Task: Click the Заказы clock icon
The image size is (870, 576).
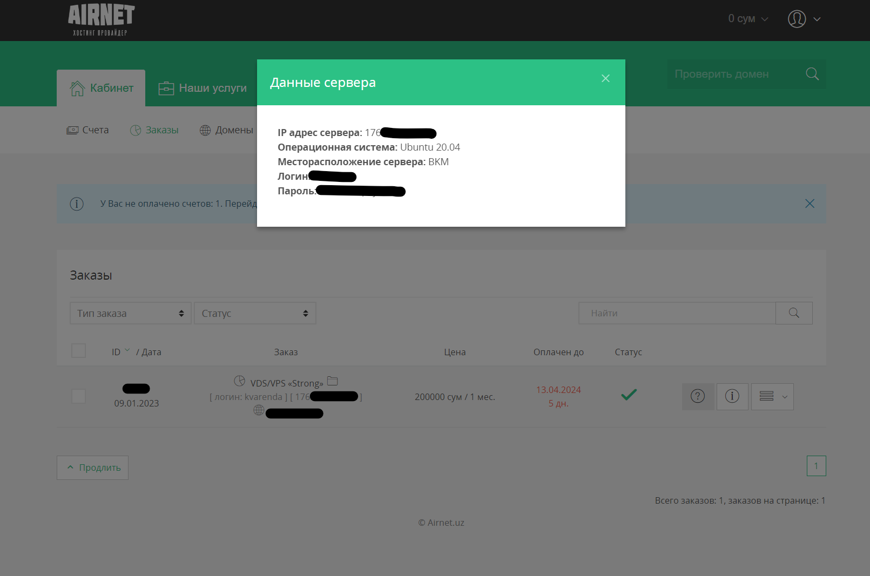Action: coord(135,130)
